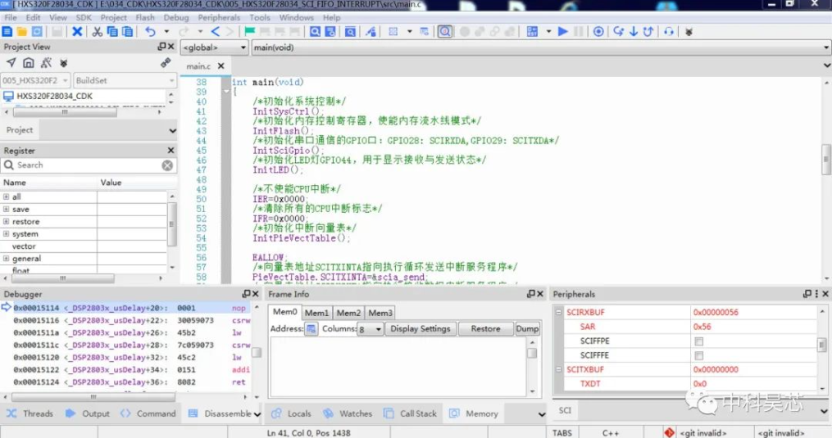Click the blue delete X toolbar icon

[77, 32]
